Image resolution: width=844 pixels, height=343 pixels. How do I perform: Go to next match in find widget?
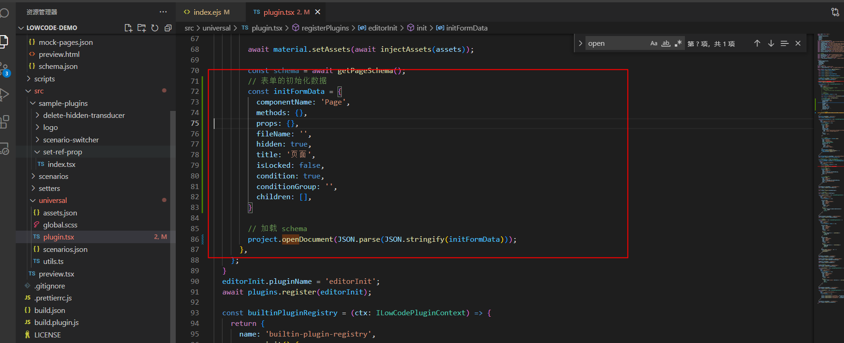coord(771,43)
